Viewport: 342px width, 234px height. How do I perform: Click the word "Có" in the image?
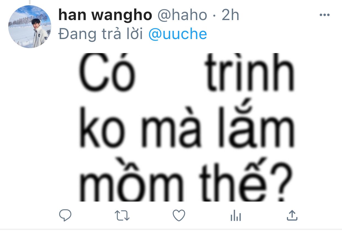[107, 73]
